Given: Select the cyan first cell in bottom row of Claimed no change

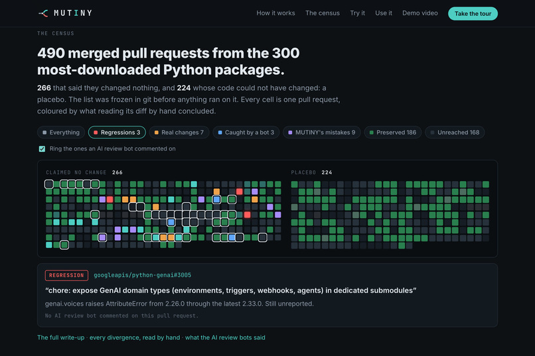Looking at the screenshot, I should click(x=49, y=245).
